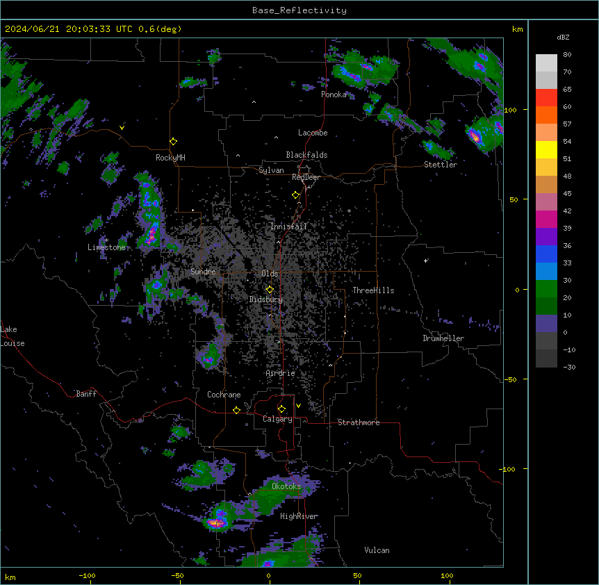Image resolution: width=599 pixels, height=585 pixels.
Task: Pick the yellow 51-54 dBZ legend swatch
Action: pos(546,149)
